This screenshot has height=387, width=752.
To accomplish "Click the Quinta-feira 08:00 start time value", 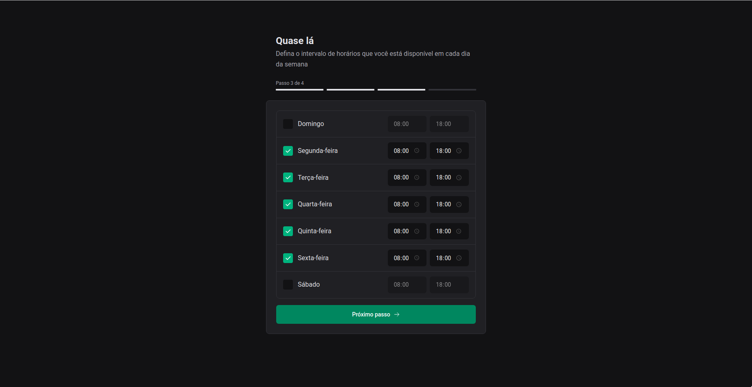I will click(x=401, y=231).
